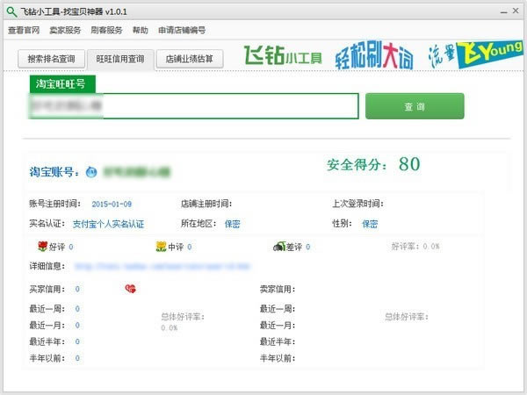This screenshot has width=527, height=395.
Task: Open the blurred 详细信息 URL link
Action: [156, 266]
